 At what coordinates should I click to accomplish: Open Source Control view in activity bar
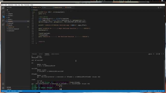3,16
